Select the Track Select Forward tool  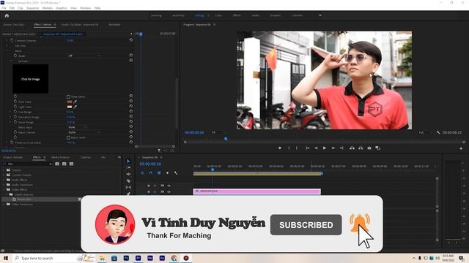(128, 167)
